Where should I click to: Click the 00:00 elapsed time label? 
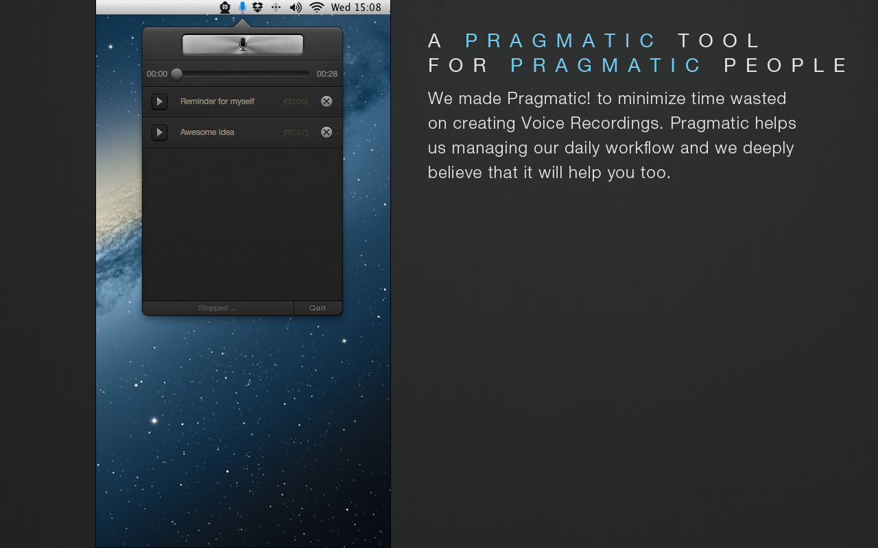pos(157,74)
